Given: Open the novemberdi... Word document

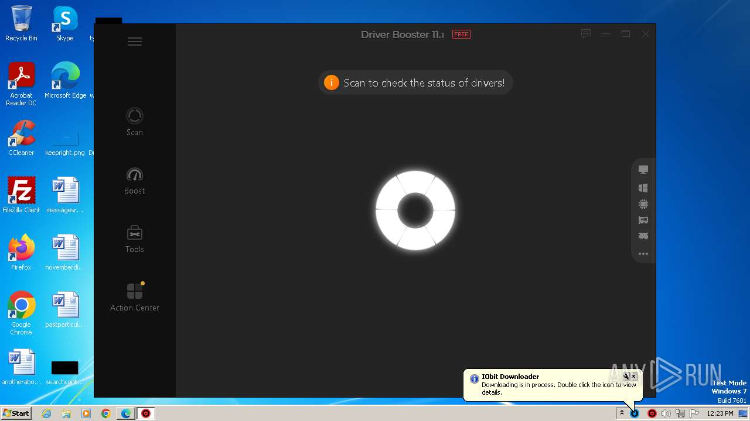Looking at the screenshot, I should coord(64,253).
